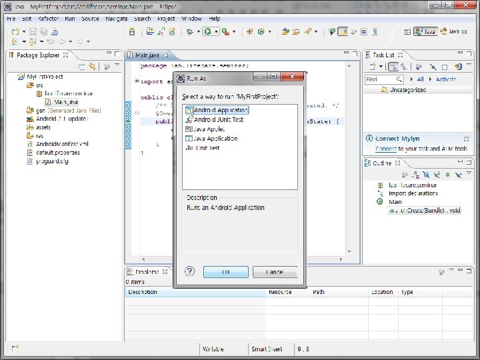Toggle Mark Occurrences highlighter in toolbar
Screen dimensions: 480x360
tap(343, 31)
